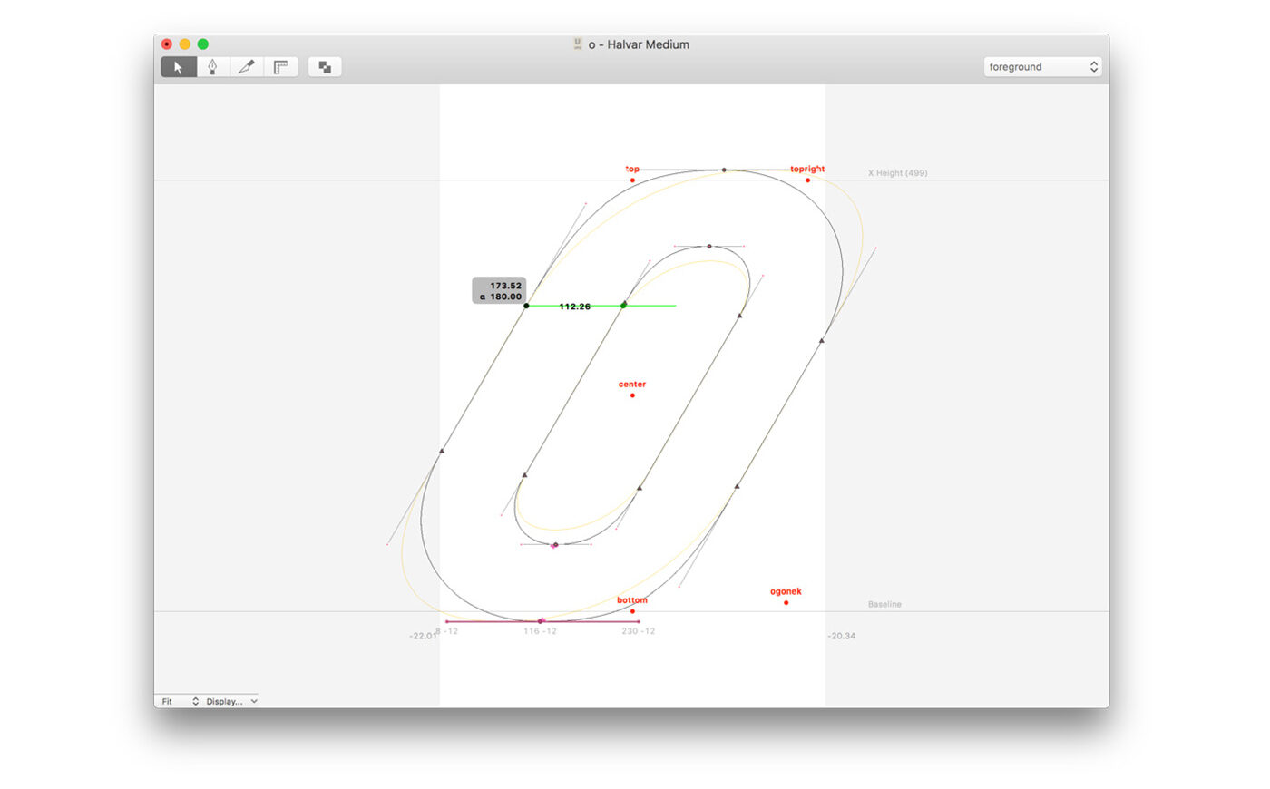Screen dimensions: 1270x789
Task: Click the window title 'o - Halvar Medium'
Action: (x=639, y=44)
